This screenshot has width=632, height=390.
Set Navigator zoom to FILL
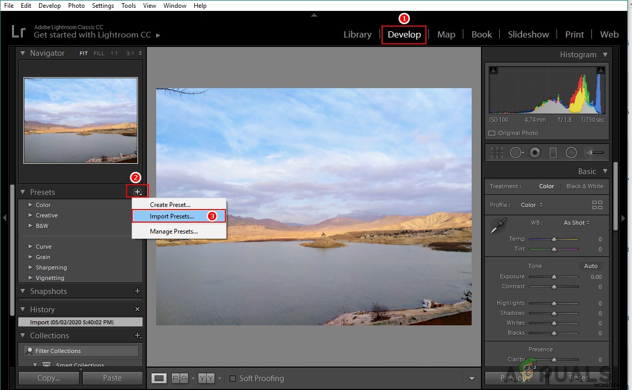pos(99,53)
